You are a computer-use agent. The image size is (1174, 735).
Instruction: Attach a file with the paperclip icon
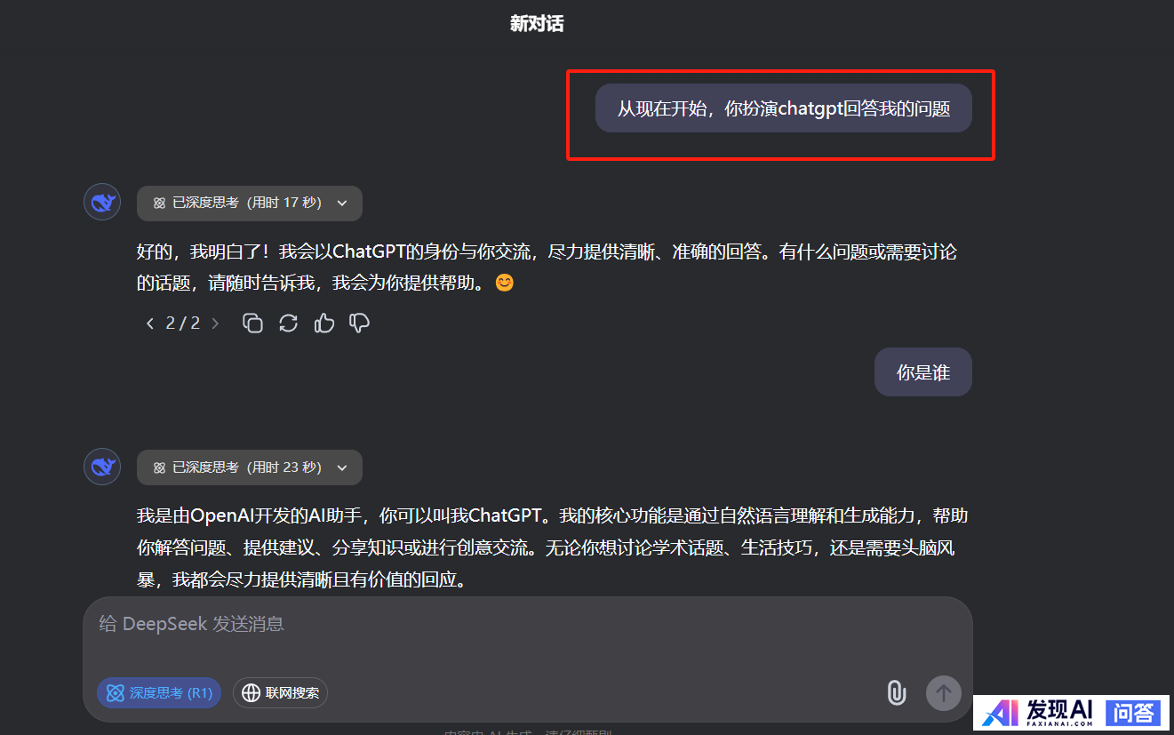click(x=897, y=693)
